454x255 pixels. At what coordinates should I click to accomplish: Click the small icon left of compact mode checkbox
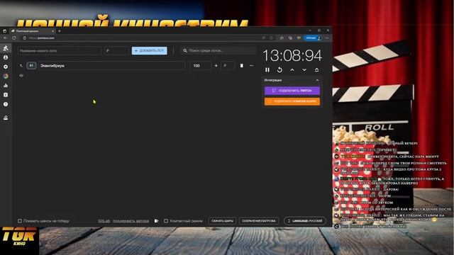(156, 221)
